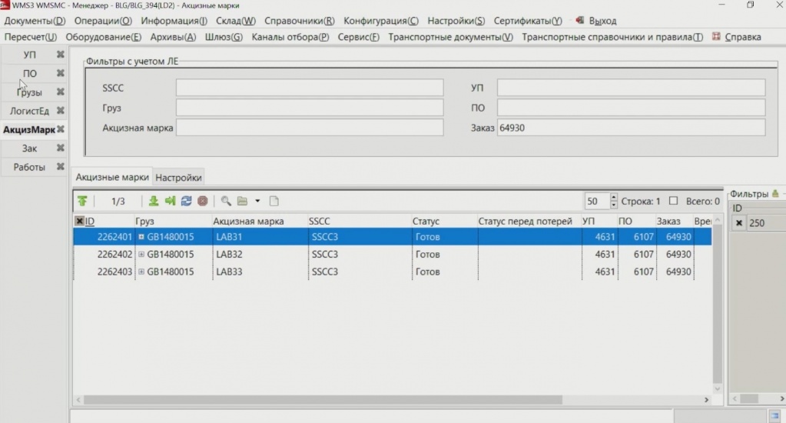
Task: Open the Транспортные документы menu
Action: (x=451, y=37)
